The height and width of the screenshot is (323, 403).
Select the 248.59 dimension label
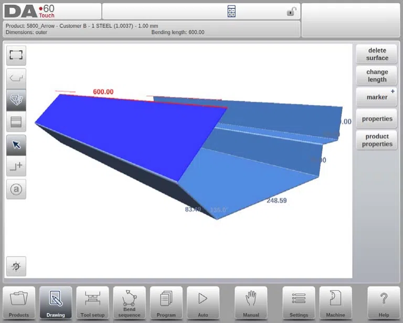(277, 200)
